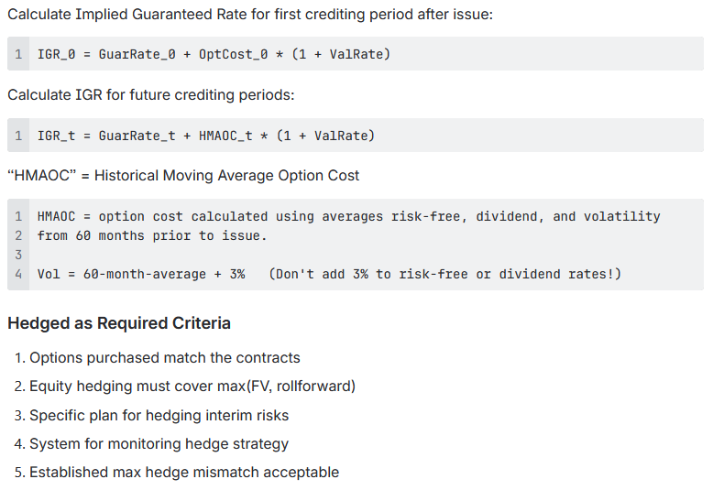Screen dimensions: 713x490
Task: Click the IGR_0 formula code line
Action: tap(214, 55)
